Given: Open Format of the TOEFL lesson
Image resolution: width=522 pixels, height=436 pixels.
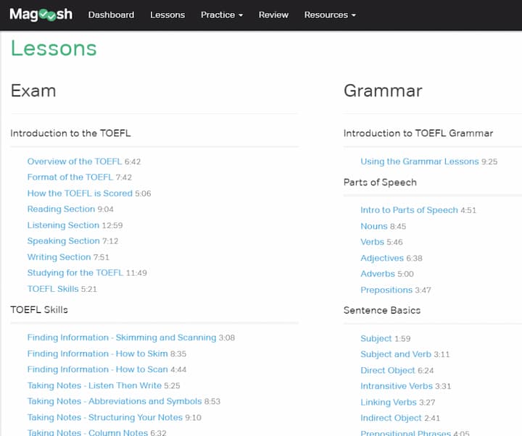Looking at the screenshot, I should click(x=70, y=177).
